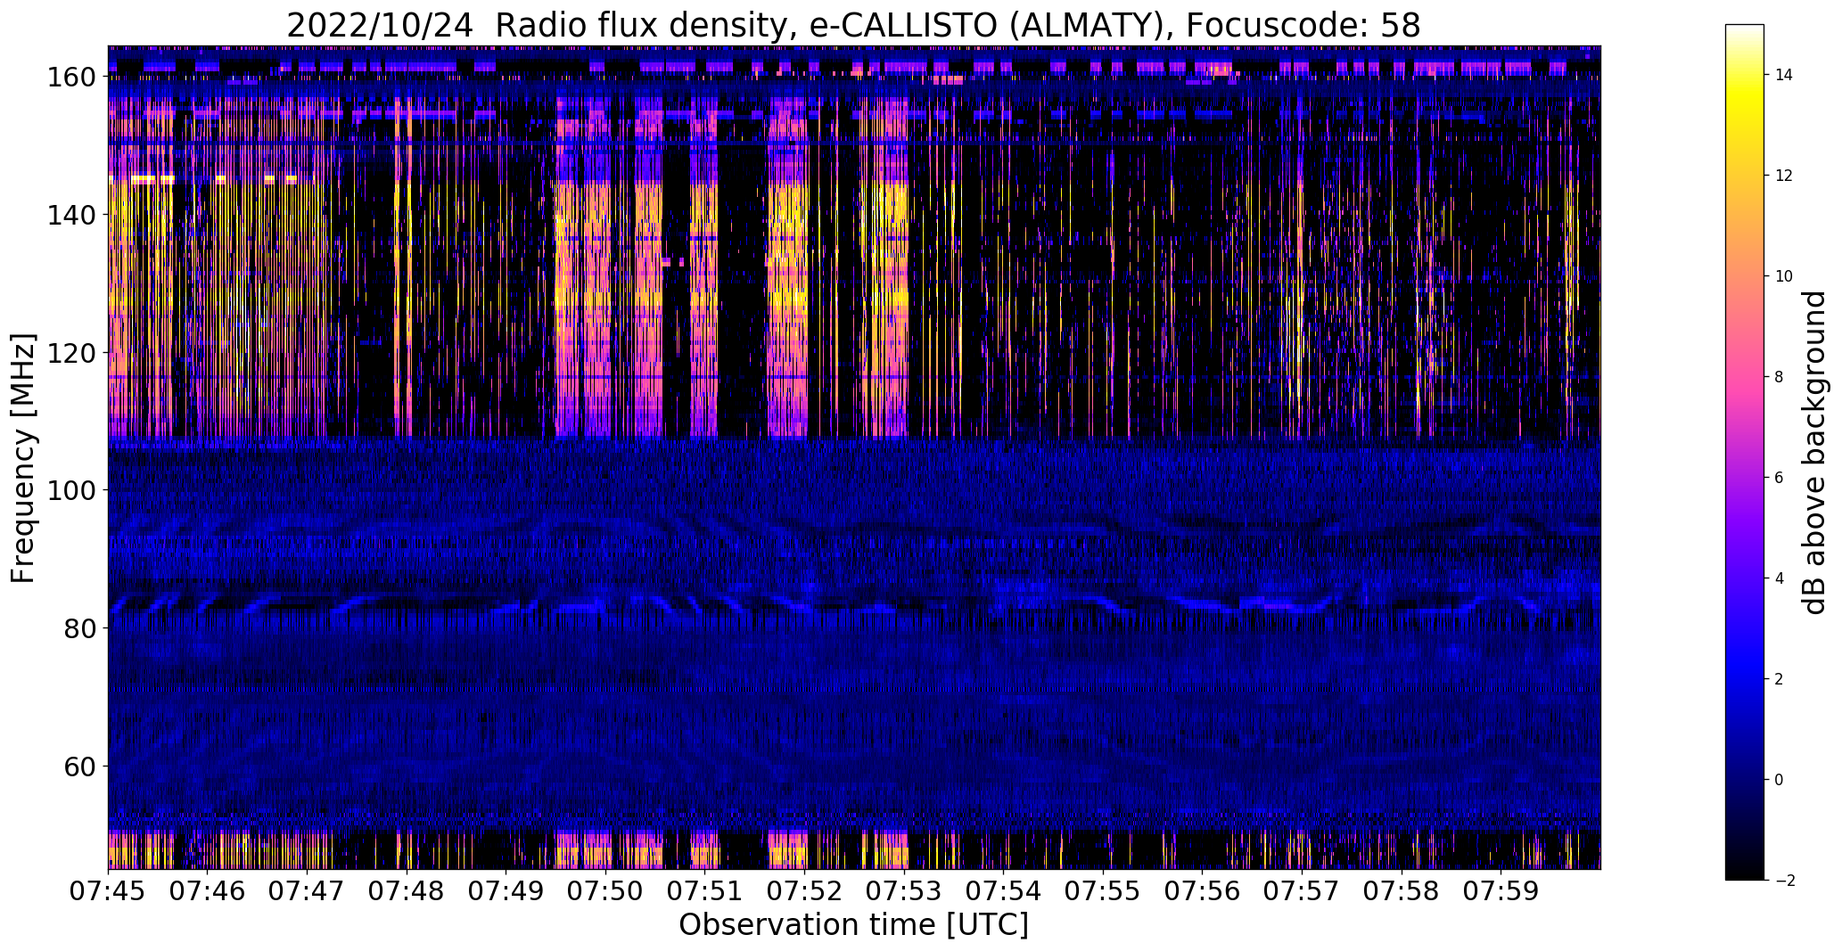Viewport: 1842px width, 951px height.
Task: Click the 07:53 time tick label
Action: 905,890
